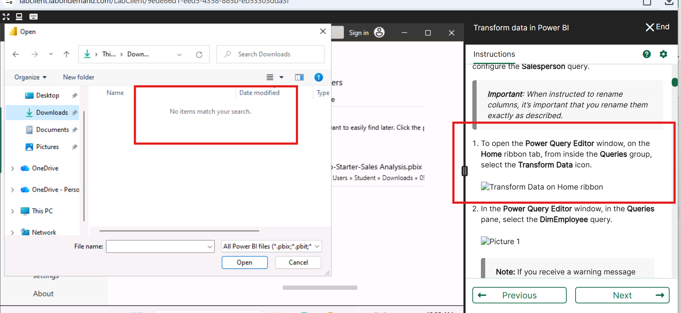
Task: Refresh the Downloads folder listing
Action: point(199,54)
